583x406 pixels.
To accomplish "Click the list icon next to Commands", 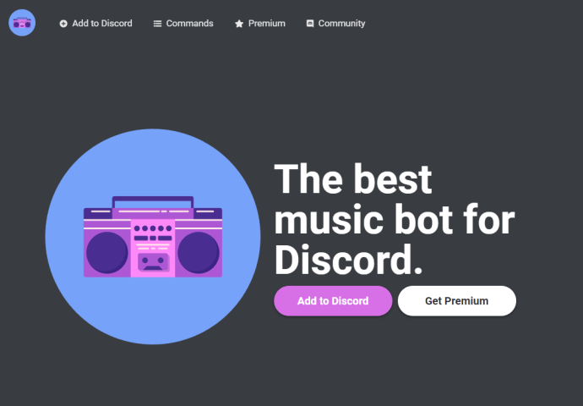I will (x=158, y=24).
